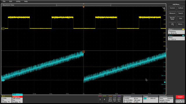The width and height of the screenshot is (186, 104).
Task: Click the yellow Meas 1 source badge
Action: pyautogui.click(x=183, y=29)
